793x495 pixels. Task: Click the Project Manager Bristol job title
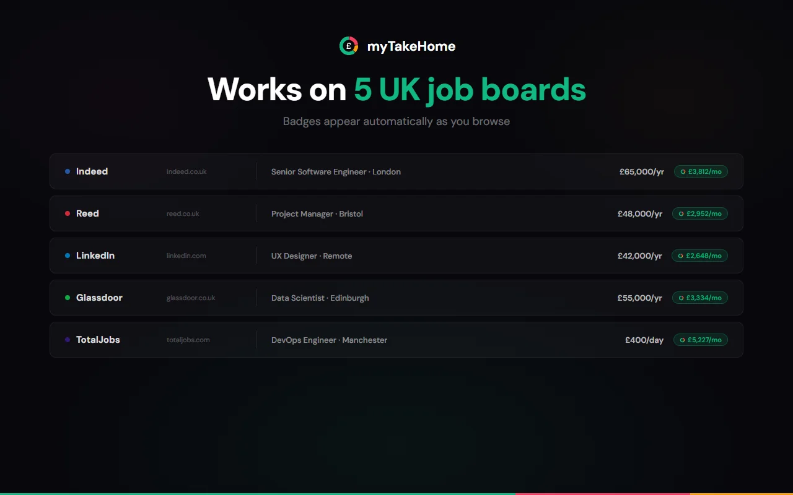tap(317, 213)
